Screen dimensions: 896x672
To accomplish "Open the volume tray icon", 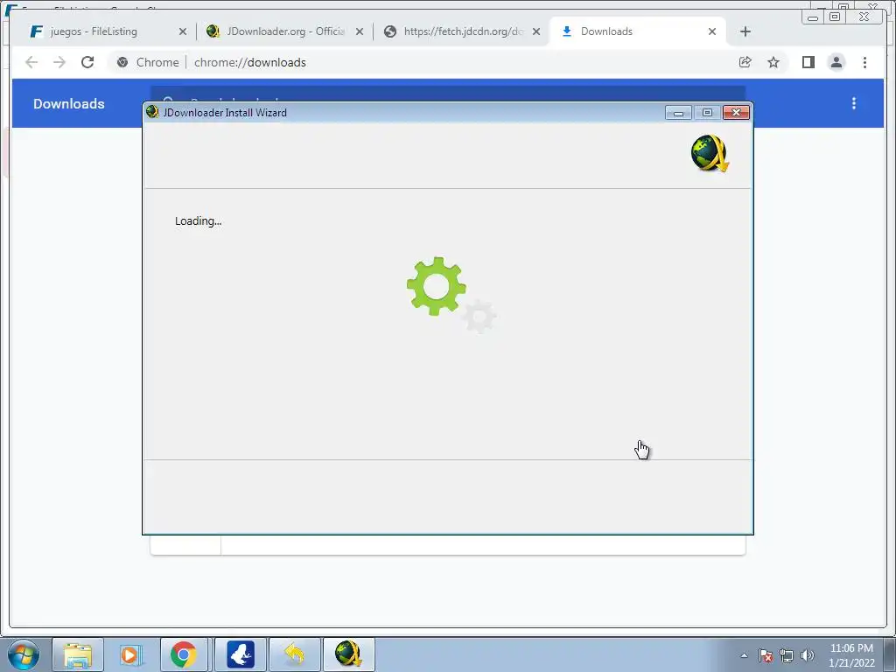I will [x=808, y=655].
